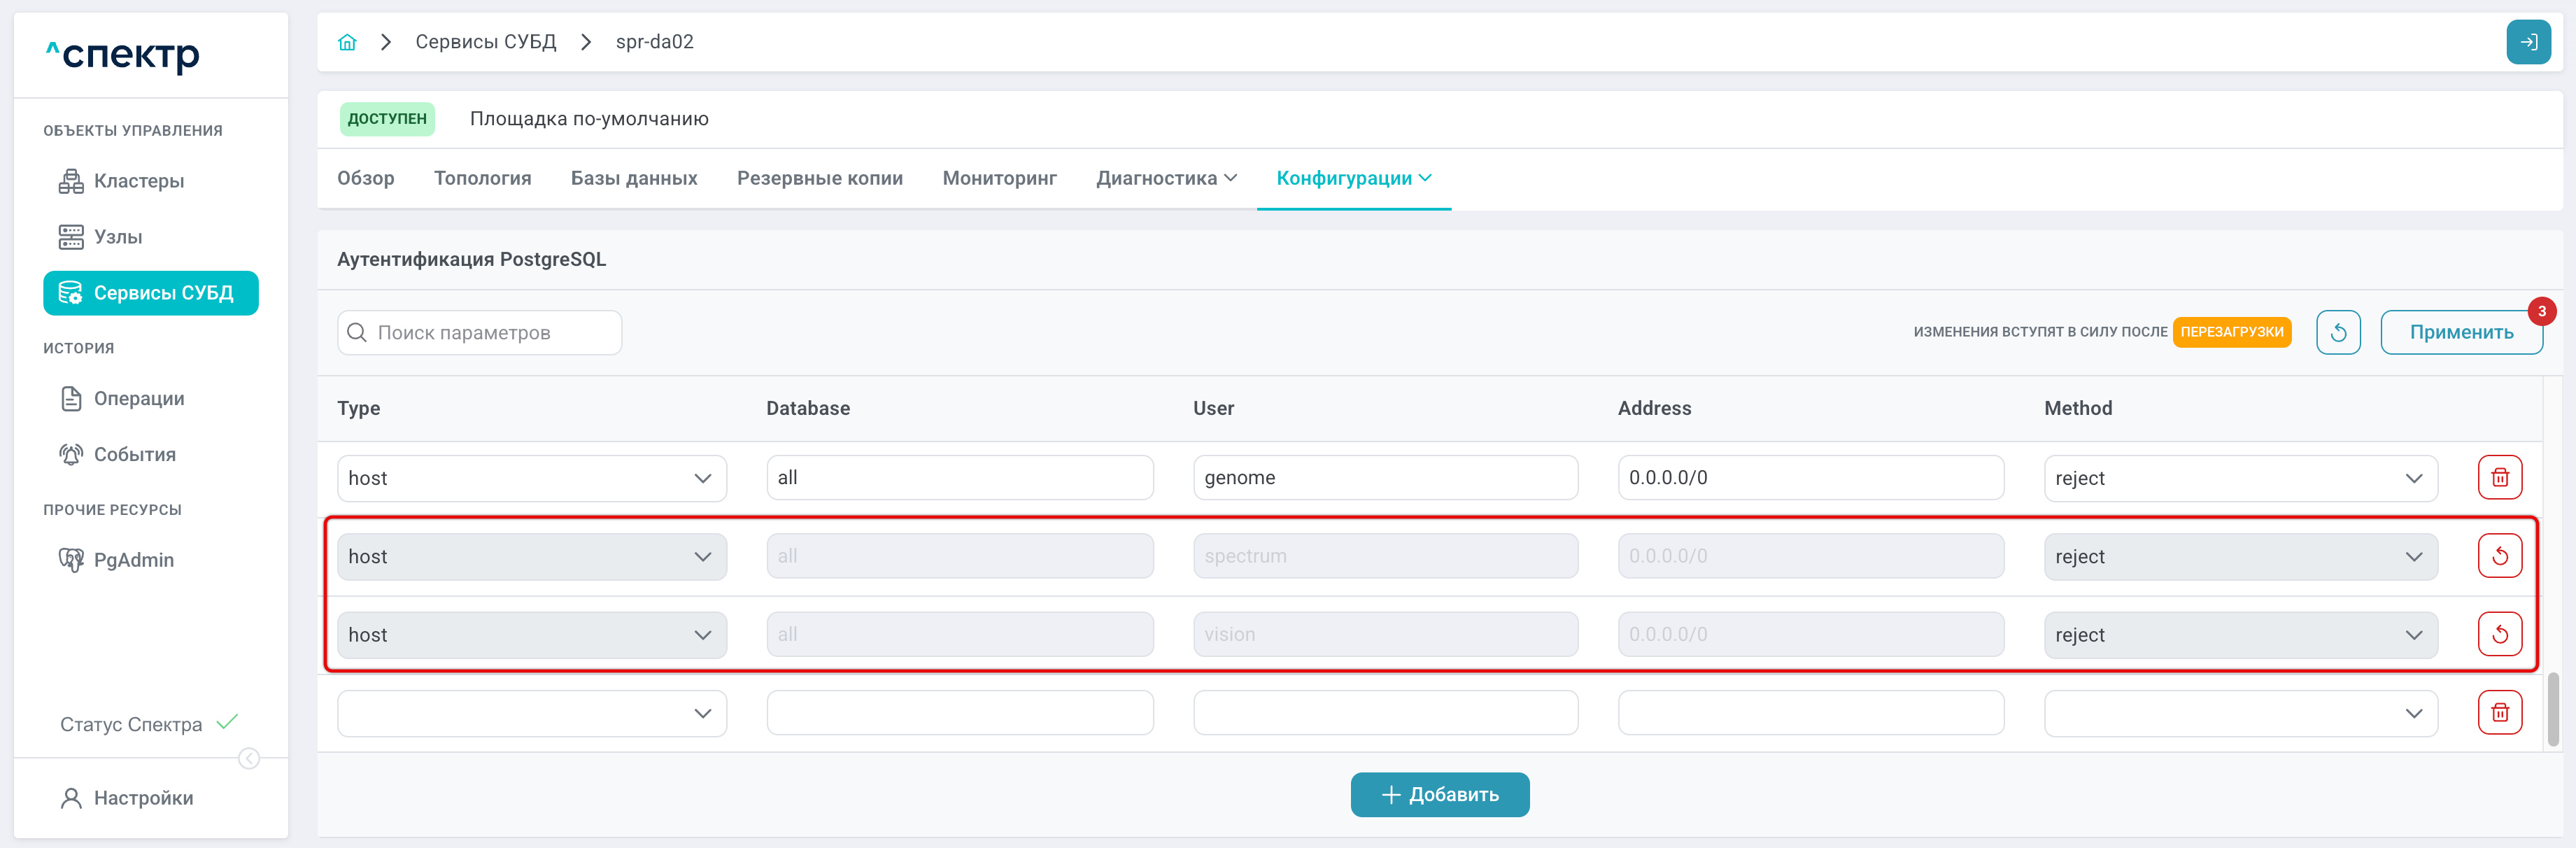Open Type dropdown in the empty row
This screenshot has width=2576, height=848.
532,713
